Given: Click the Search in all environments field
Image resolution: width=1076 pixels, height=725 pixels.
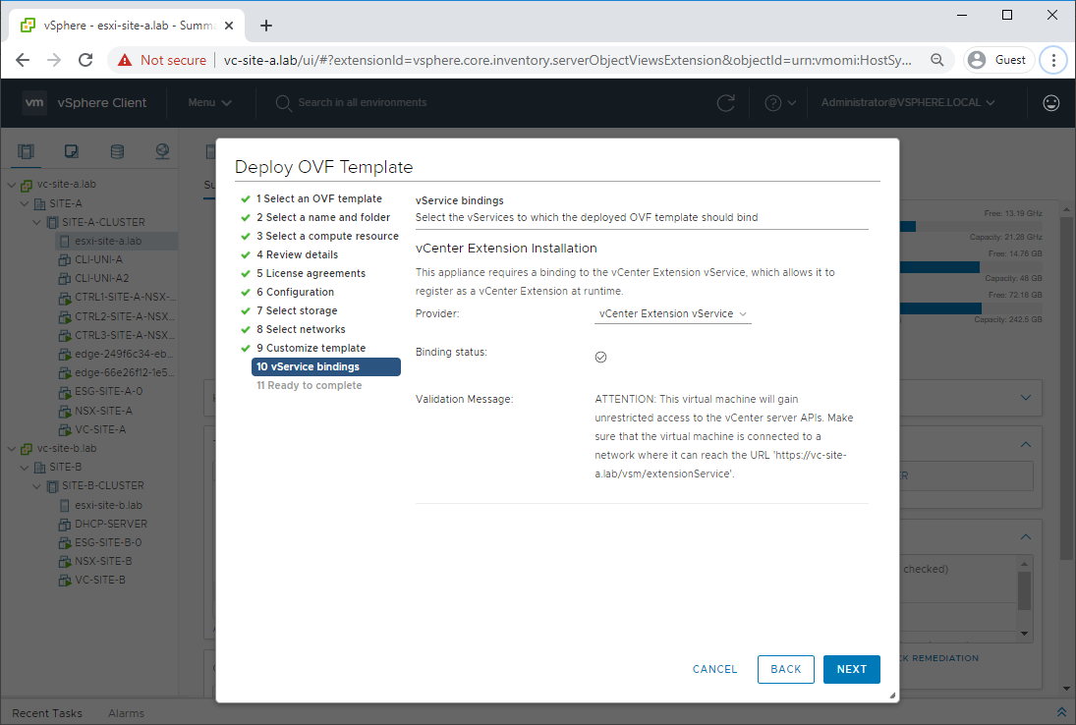Looking at the screenshot, I should (x=363, y=103).
